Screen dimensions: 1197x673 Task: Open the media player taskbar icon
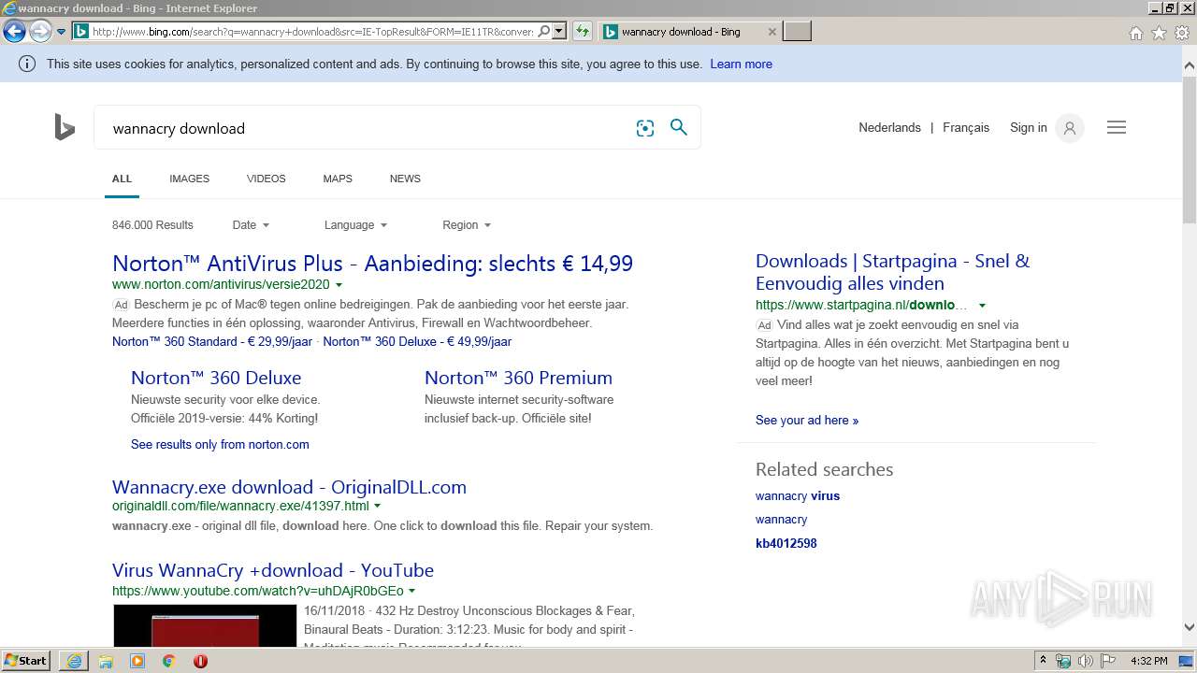click(x=137, y=661)
